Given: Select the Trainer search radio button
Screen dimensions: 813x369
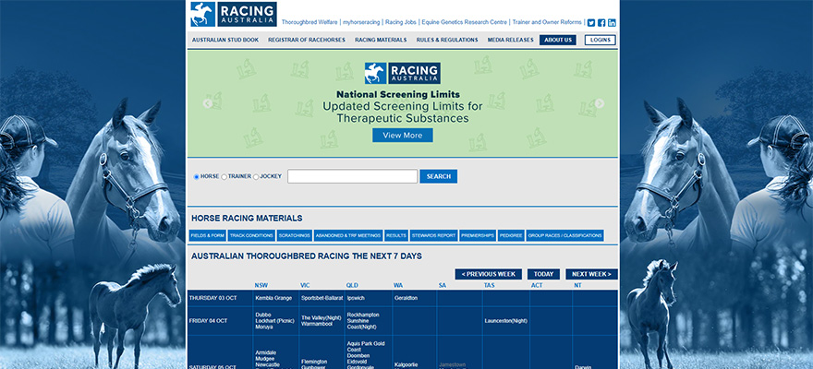Looking at the screenshot, I should point(224,176).
